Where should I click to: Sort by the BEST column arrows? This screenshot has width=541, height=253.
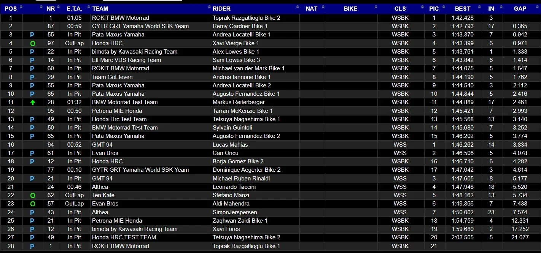click(479, 8)
